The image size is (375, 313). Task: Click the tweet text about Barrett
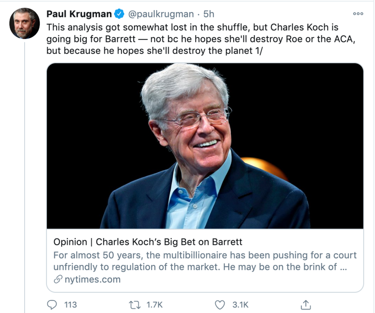click(192, 40)
